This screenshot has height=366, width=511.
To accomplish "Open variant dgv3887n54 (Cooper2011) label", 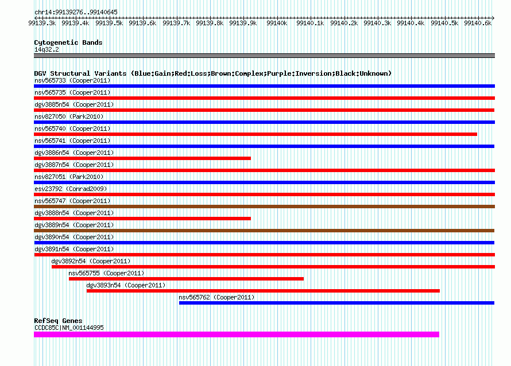I will point(74,165).
